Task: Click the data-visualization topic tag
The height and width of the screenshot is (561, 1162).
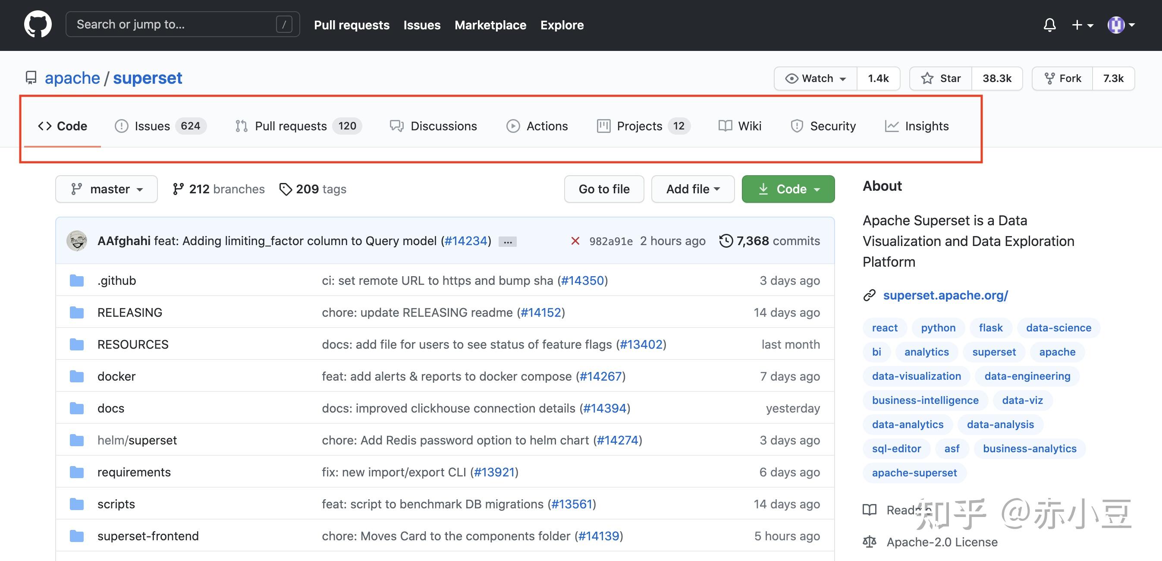Action: point(916,376)
